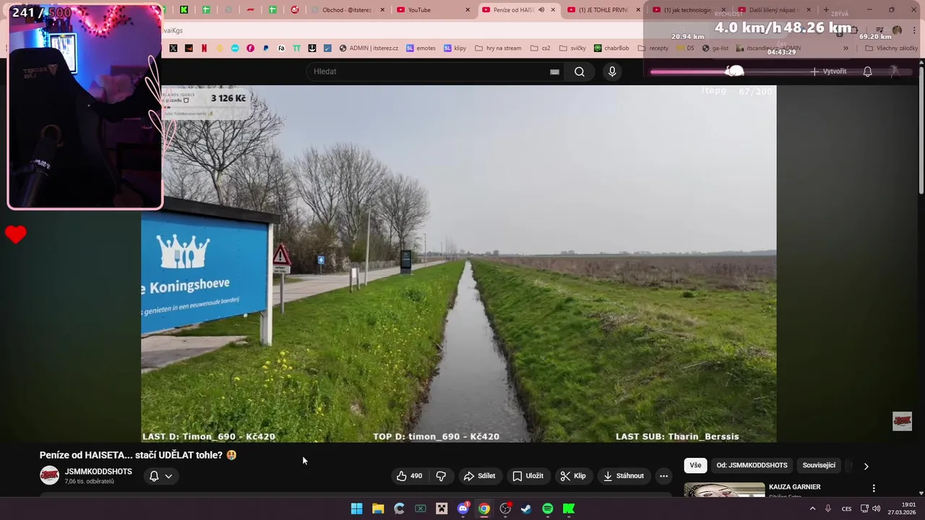Open the 'emotes' bookmark
Viewport: 925px width, 520px height.
(421, 48)
